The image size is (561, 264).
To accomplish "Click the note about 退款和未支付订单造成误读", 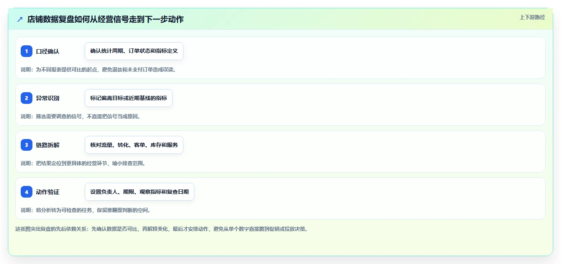I will 98,70.
